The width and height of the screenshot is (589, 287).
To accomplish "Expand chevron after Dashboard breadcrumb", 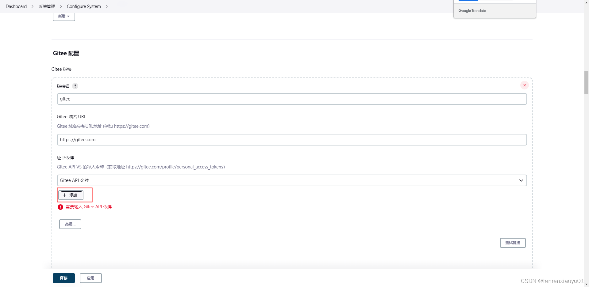I will coord(33,6).
